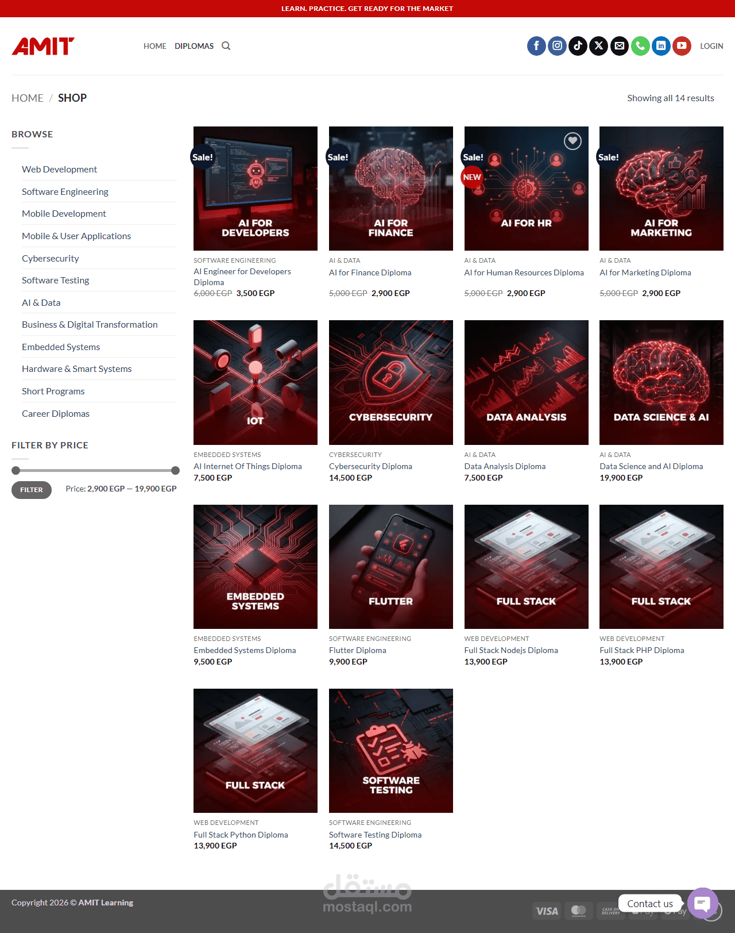Click the email envelope icon

pos(619,46)
